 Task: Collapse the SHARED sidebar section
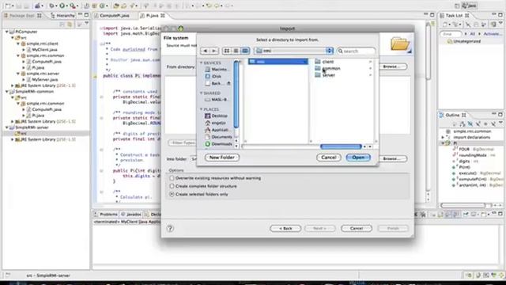(202, 93)
